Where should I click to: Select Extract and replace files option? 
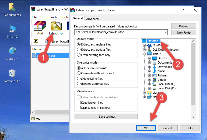pos(79,44)
